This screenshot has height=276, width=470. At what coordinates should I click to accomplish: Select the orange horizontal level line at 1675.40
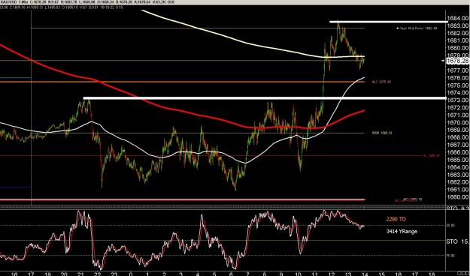click(x=183, y=82)
